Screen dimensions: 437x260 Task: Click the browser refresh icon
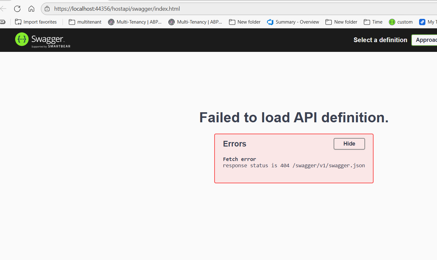tap(17, 9)
